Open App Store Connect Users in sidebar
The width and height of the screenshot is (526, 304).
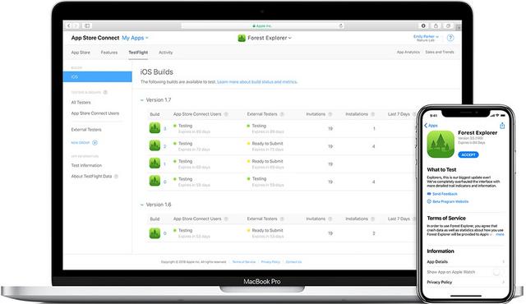tap(95, 113)
